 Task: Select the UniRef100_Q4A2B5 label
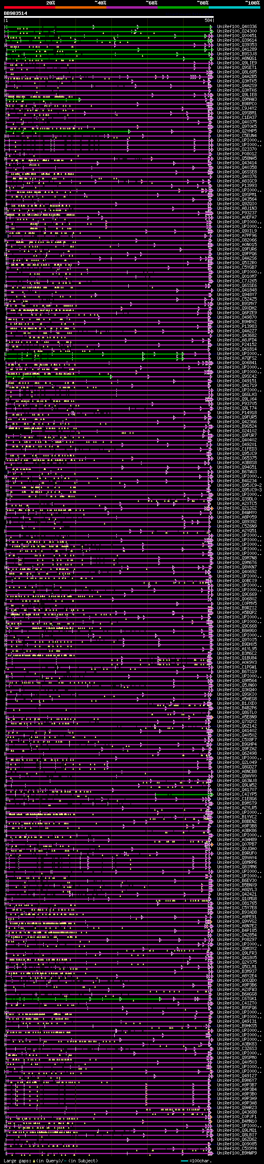pos(237,77)
